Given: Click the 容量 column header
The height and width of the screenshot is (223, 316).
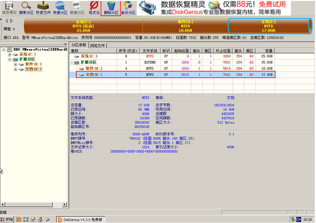Looking at the screenshot, I should tap(265, 51).
